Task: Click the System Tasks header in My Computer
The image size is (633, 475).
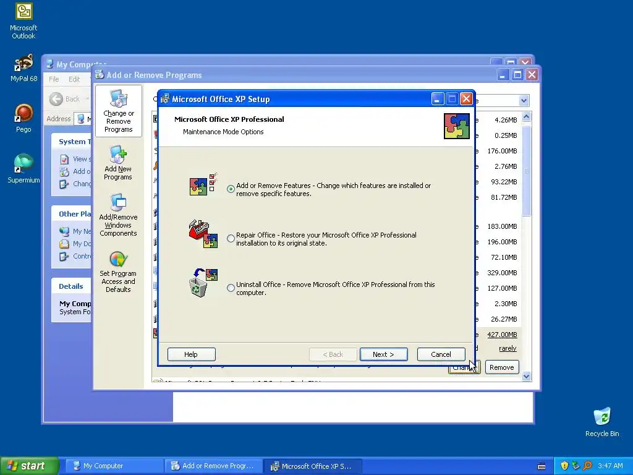Action: pos(74,142)
